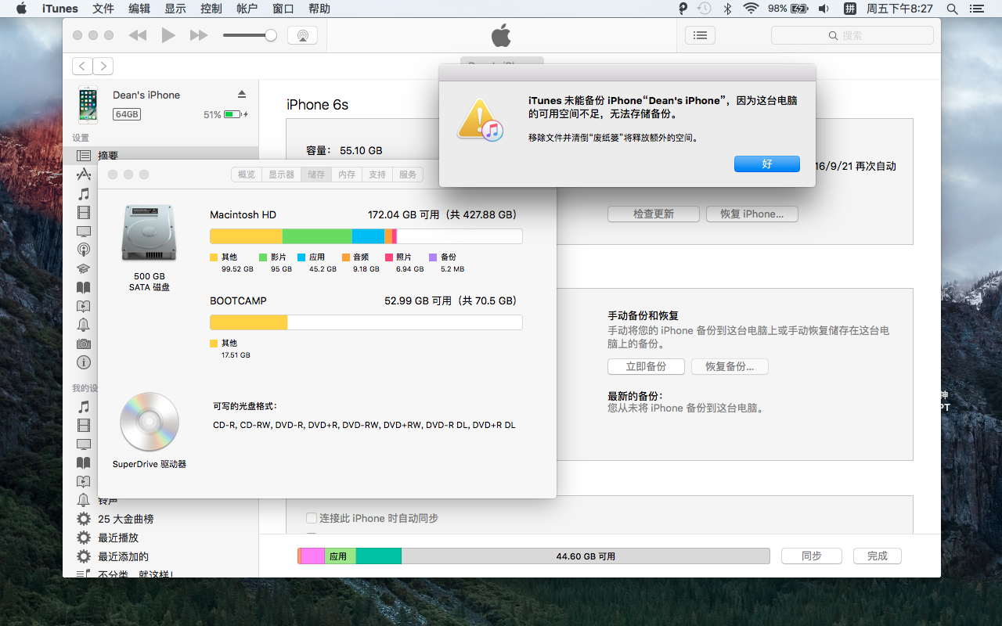Click the AirPlay icon in iTunes toolbar
Image resolution: width=1002 pixels, height=626 pixels.
tap(302, 35)
